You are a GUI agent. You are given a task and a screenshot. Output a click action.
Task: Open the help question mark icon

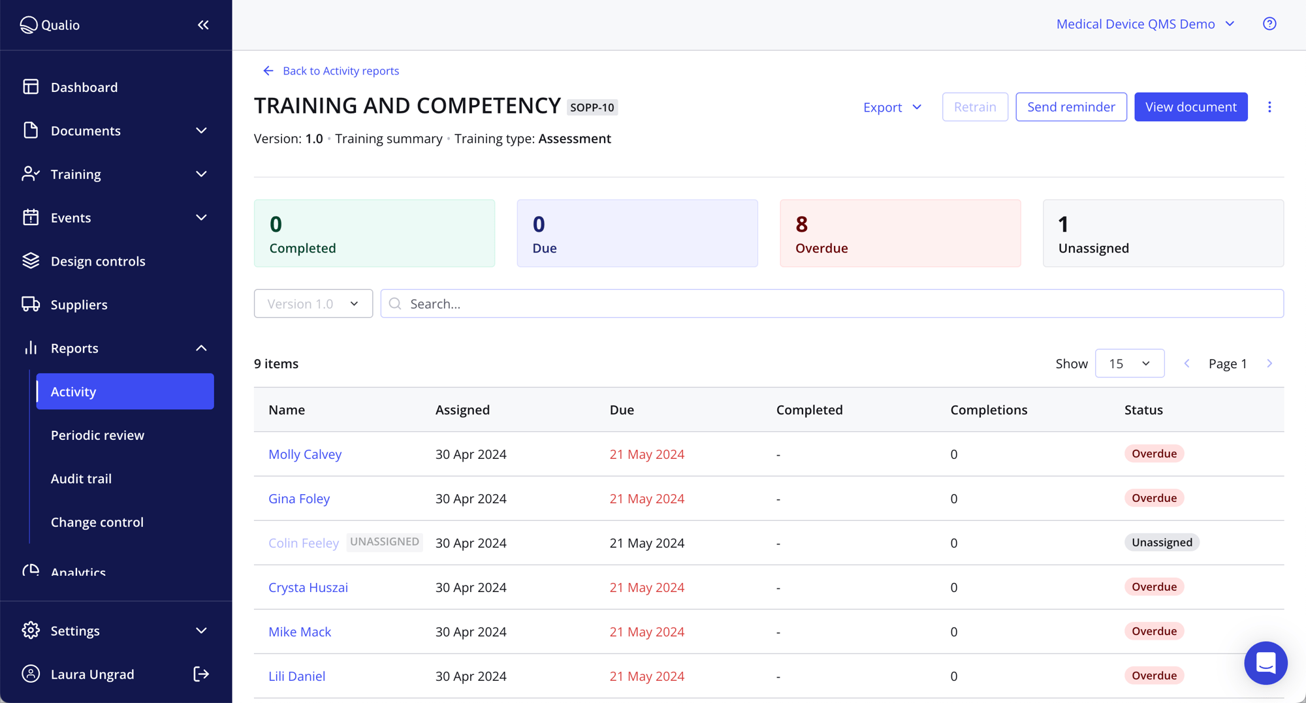[x=1269, y=24]
